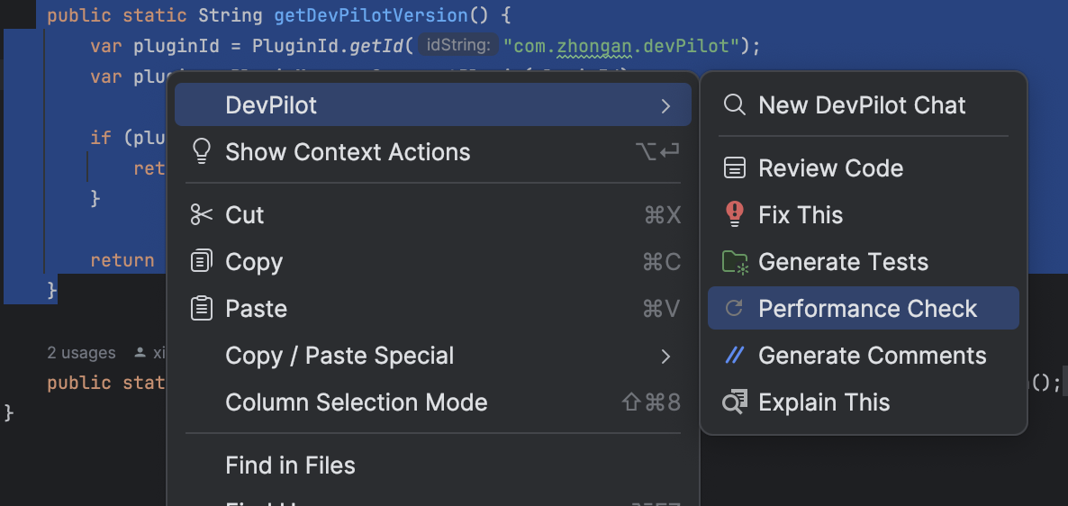Click the Copy documents icon
The width and height of the screenshot is (1068, 506).
point(202,261)
